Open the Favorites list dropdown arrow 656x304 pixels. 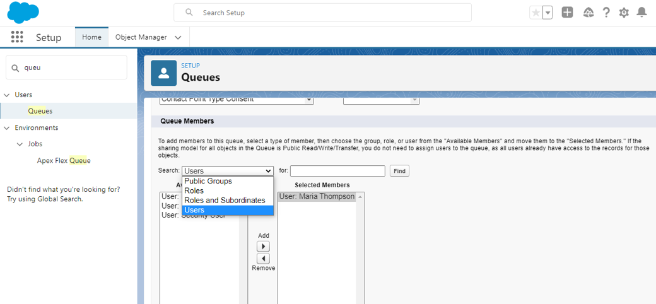pyautogui.click(x=548, y=13)
